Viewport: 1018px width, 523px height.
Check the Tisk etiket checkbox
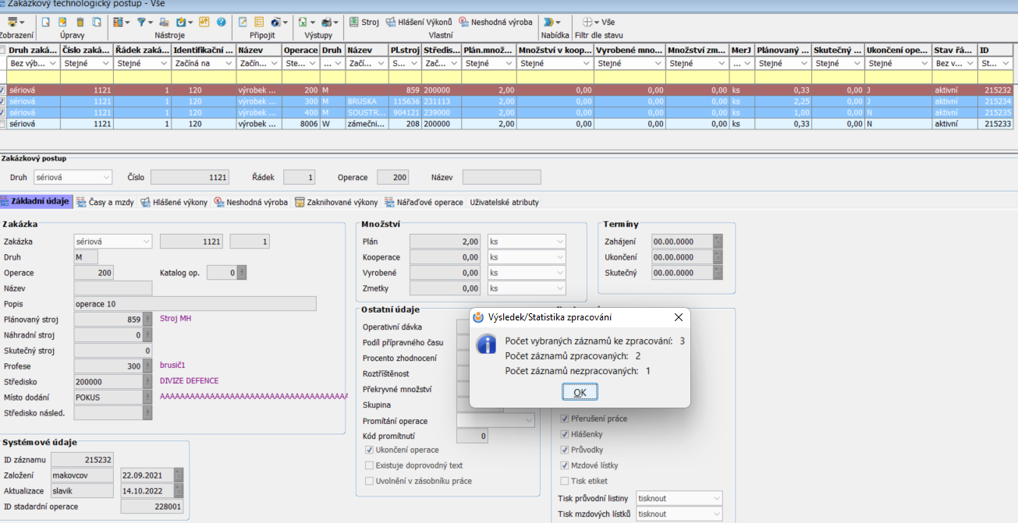click(565, 481)
